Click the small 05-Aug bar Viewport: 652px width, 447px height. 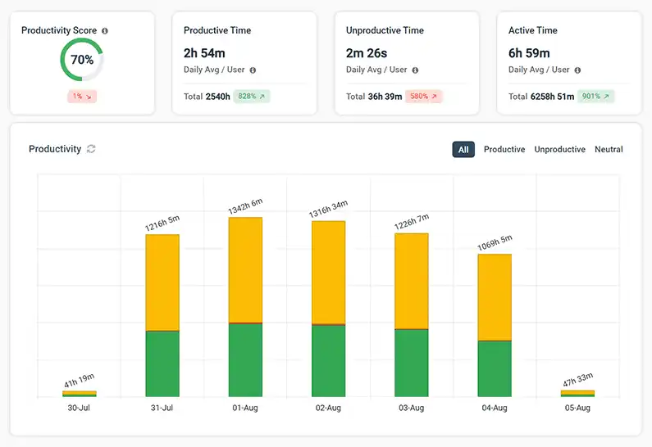pos(577,394)
